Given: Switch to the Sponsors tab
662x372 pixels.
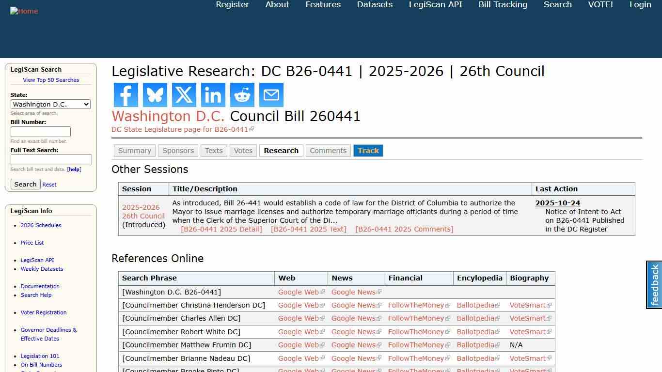Looking at the screenshot, I should (x=178, y=151).
